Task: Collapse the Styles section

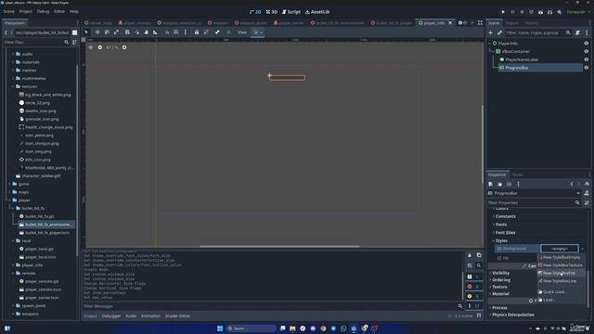Action: 501,241
